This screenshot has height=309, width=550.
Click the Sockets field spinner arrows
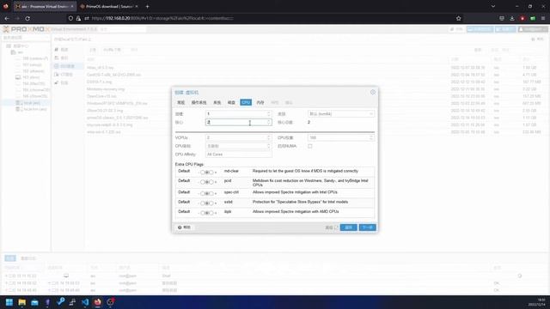(x=269, y=114)
